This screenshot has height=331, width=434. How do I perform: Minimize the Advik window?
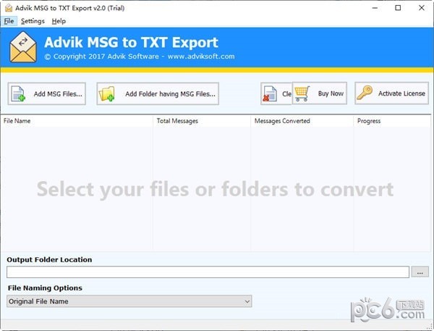[375, 8]
